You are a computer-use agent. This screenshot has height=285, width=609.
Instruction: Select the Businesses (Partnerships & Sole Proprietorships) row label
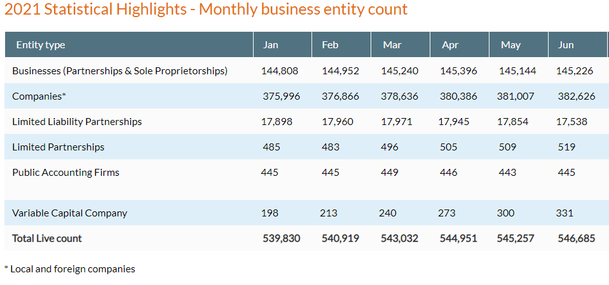tap(120, 71)
